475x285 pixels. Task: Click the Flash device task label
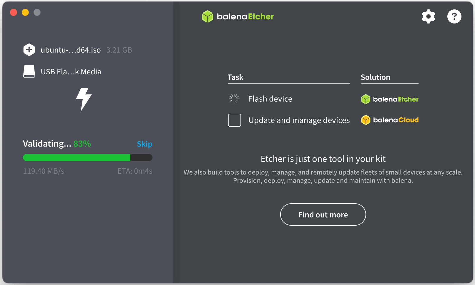[x=270, y=99]
